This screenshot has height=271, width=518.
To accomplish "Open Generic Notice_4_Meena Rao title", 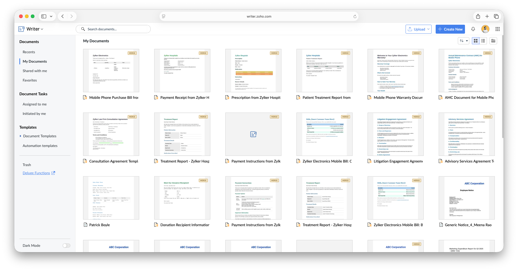I will [x=468, y=225].
